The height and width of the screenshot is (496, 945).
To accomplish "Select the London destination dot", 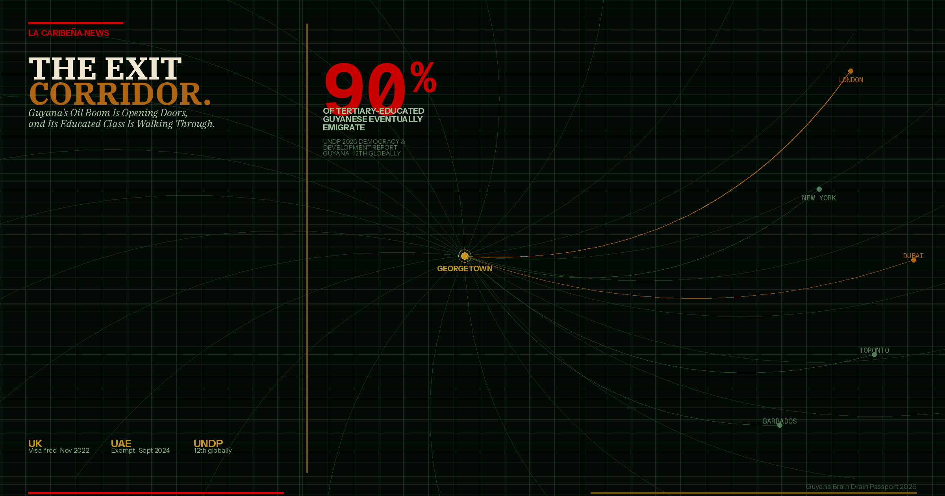I will [850, 71].
